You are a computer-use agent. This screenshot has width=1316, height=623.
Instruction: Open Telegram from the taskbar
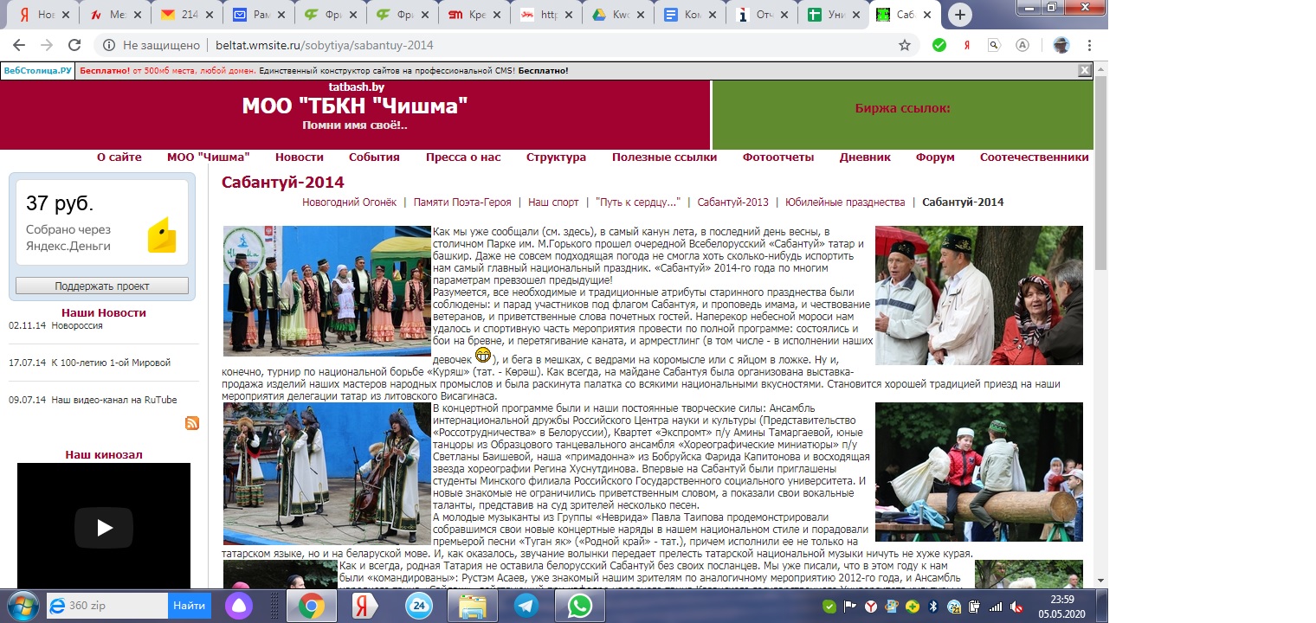[526, 605]
